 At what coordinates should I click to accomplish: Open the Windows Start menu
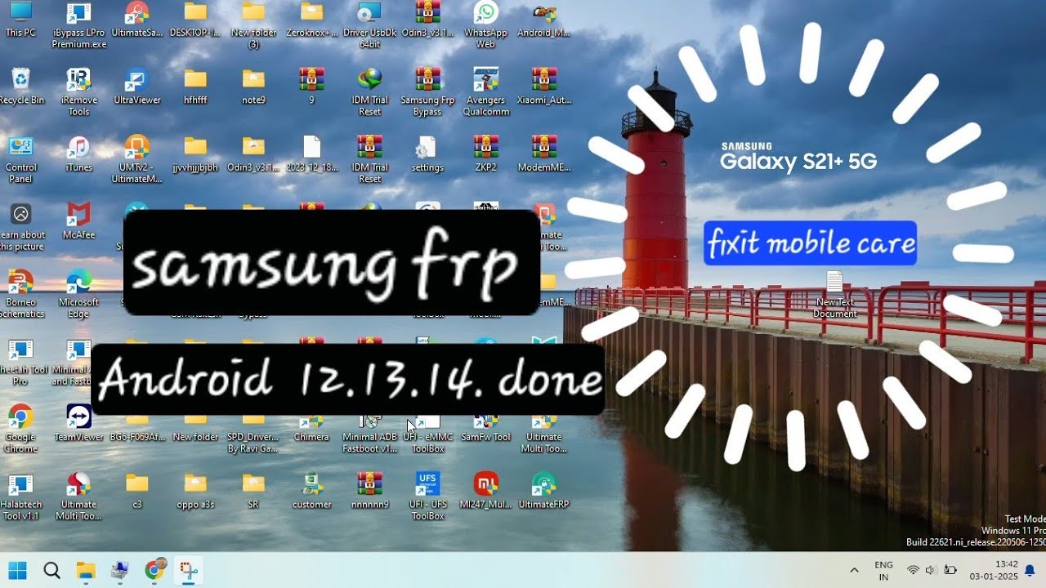[17, 570]
